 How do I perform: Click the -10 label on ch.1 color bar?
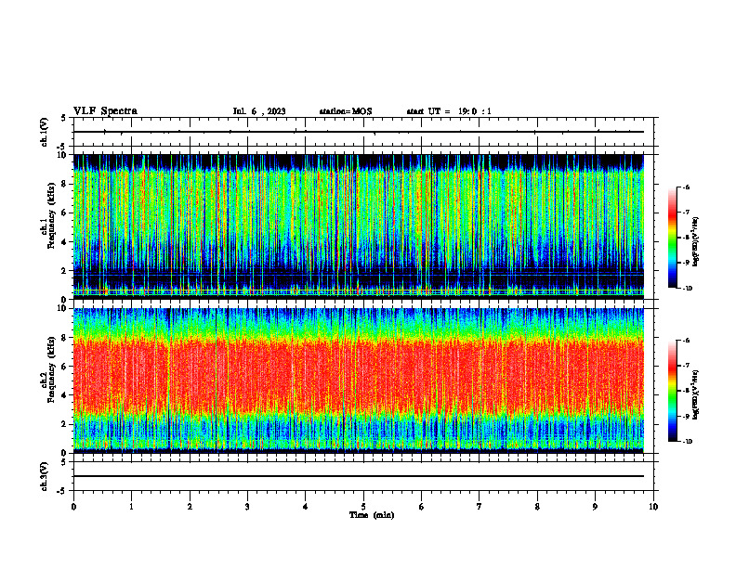point(687,289)
